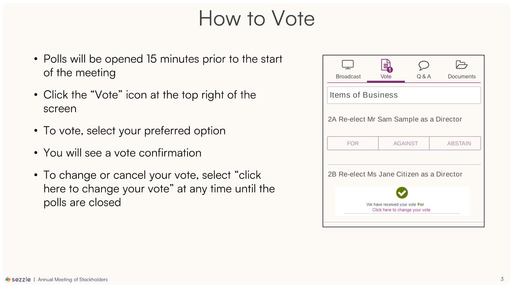Click the purple "1" badge on Vote icon
This screenshot has width=513, height=288.
point(390,70)
